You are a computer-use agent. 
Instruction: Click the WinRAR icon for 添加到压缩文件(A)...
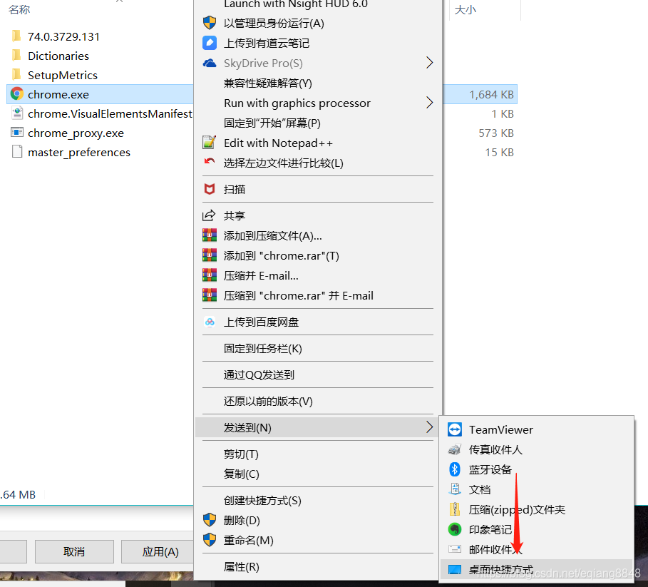210,235
